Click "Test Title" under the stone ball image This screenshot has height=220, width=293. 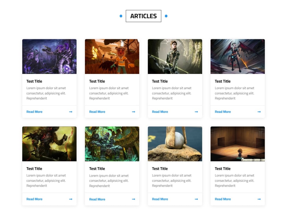pyautogui.click(x=160, y=169)
